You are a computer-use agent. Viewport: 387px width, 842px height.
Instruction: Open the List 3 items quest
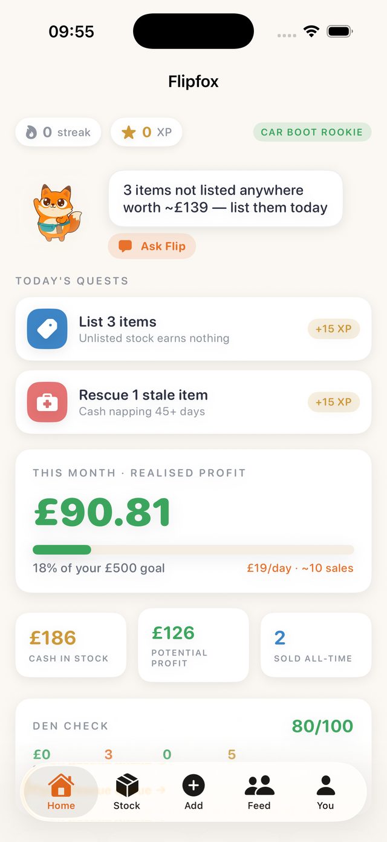pyautogui.click(x=193, y=329)
